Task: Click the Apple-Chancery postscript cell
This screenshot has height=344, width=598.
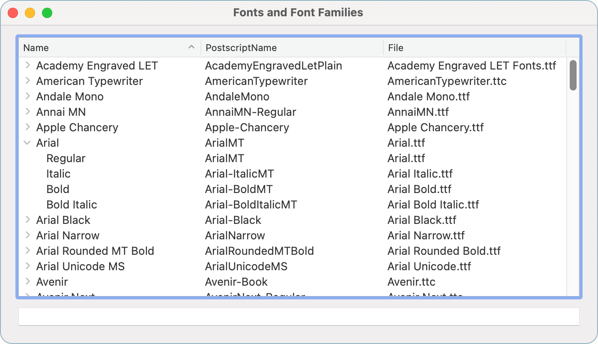Action: pyautogui.click(x=247, y=127)
